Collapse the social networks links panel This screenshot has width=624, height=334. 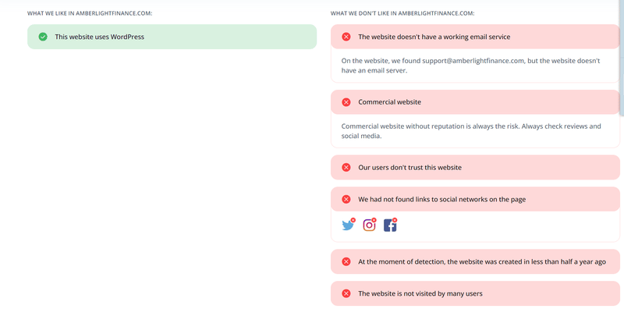coord(475,199)
